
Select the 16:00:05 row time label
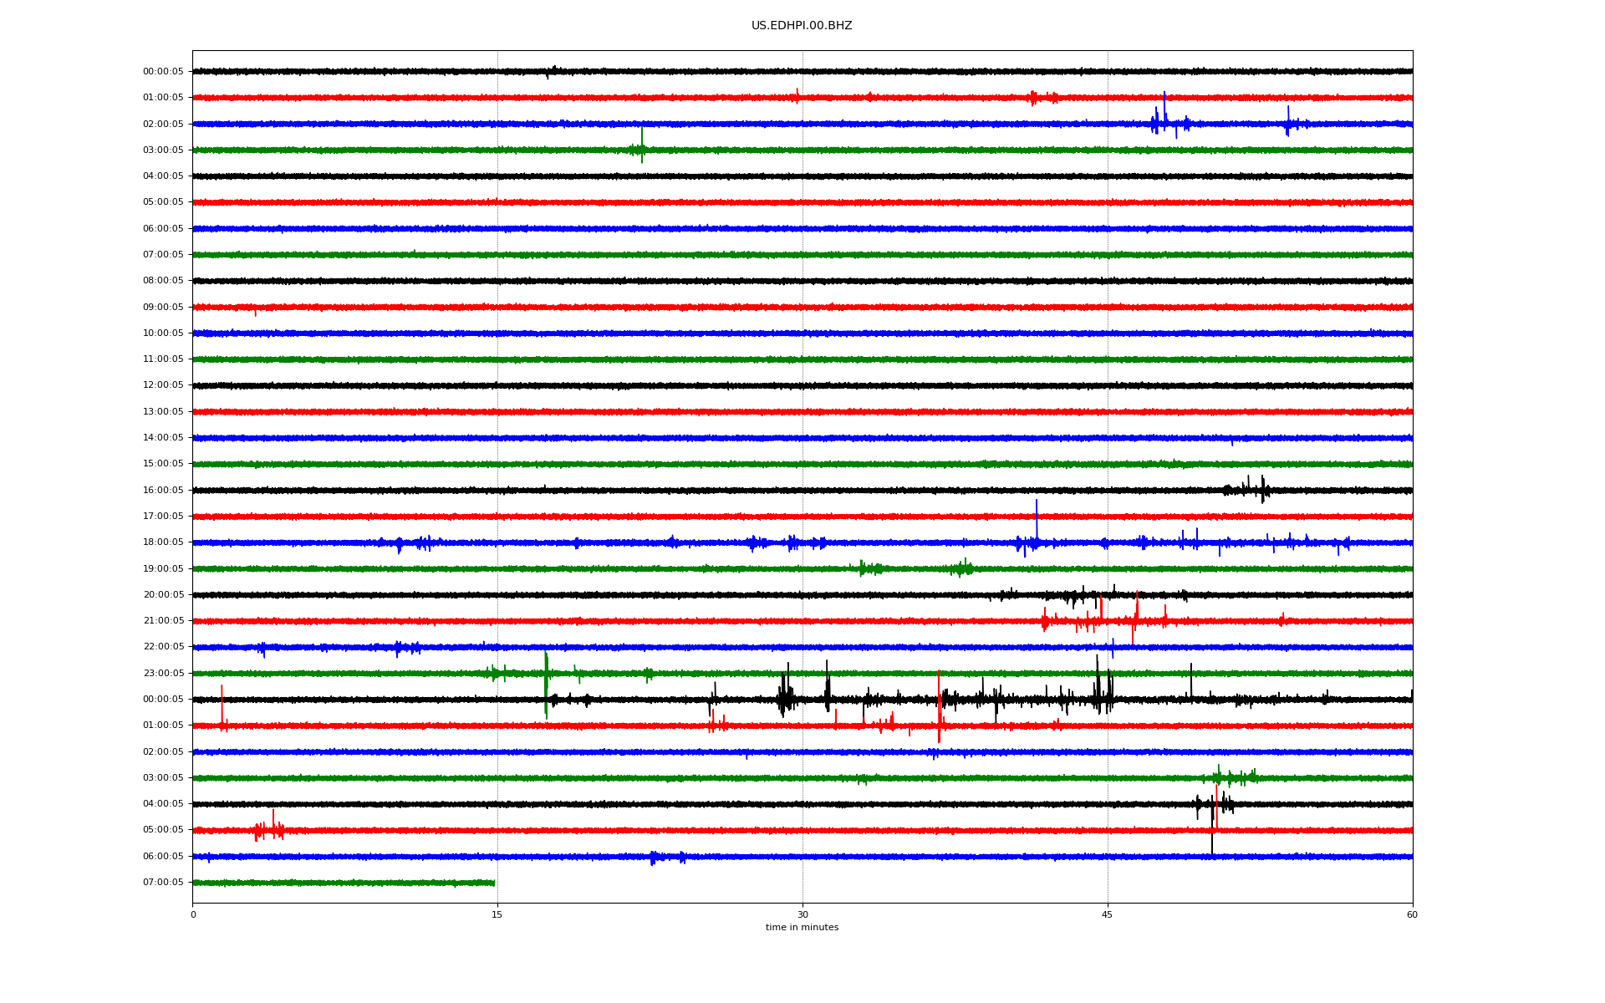click(163, 491)
